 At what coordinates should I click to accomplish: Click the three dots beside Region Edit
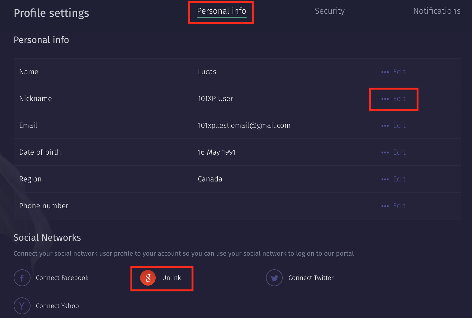tap(385, 179)
